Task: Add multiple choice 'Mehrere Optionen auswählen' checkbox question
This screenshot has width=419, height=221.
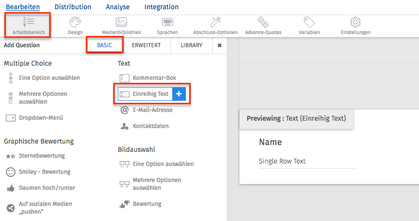Action: click(43, 98)
